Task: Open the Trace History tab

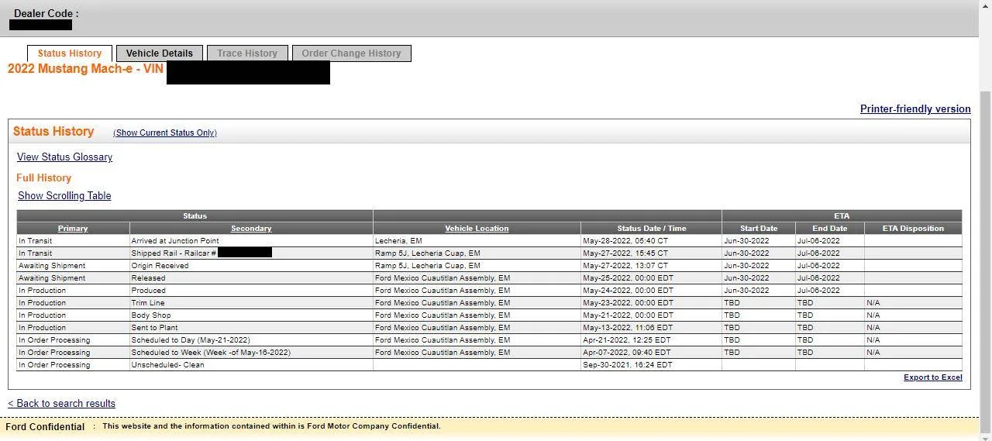Action: (x=247, y=53)
